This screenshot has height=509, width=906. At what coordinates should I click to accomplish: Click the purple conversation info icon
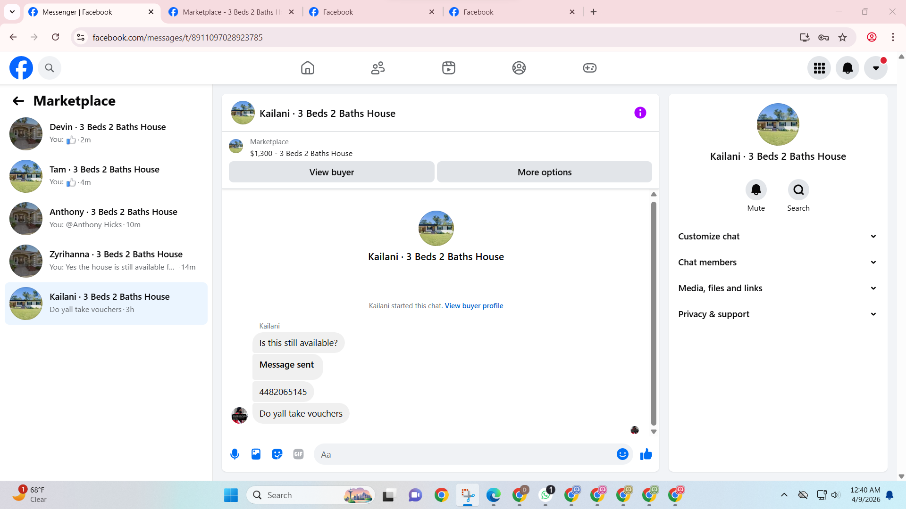tap(640, 113)
